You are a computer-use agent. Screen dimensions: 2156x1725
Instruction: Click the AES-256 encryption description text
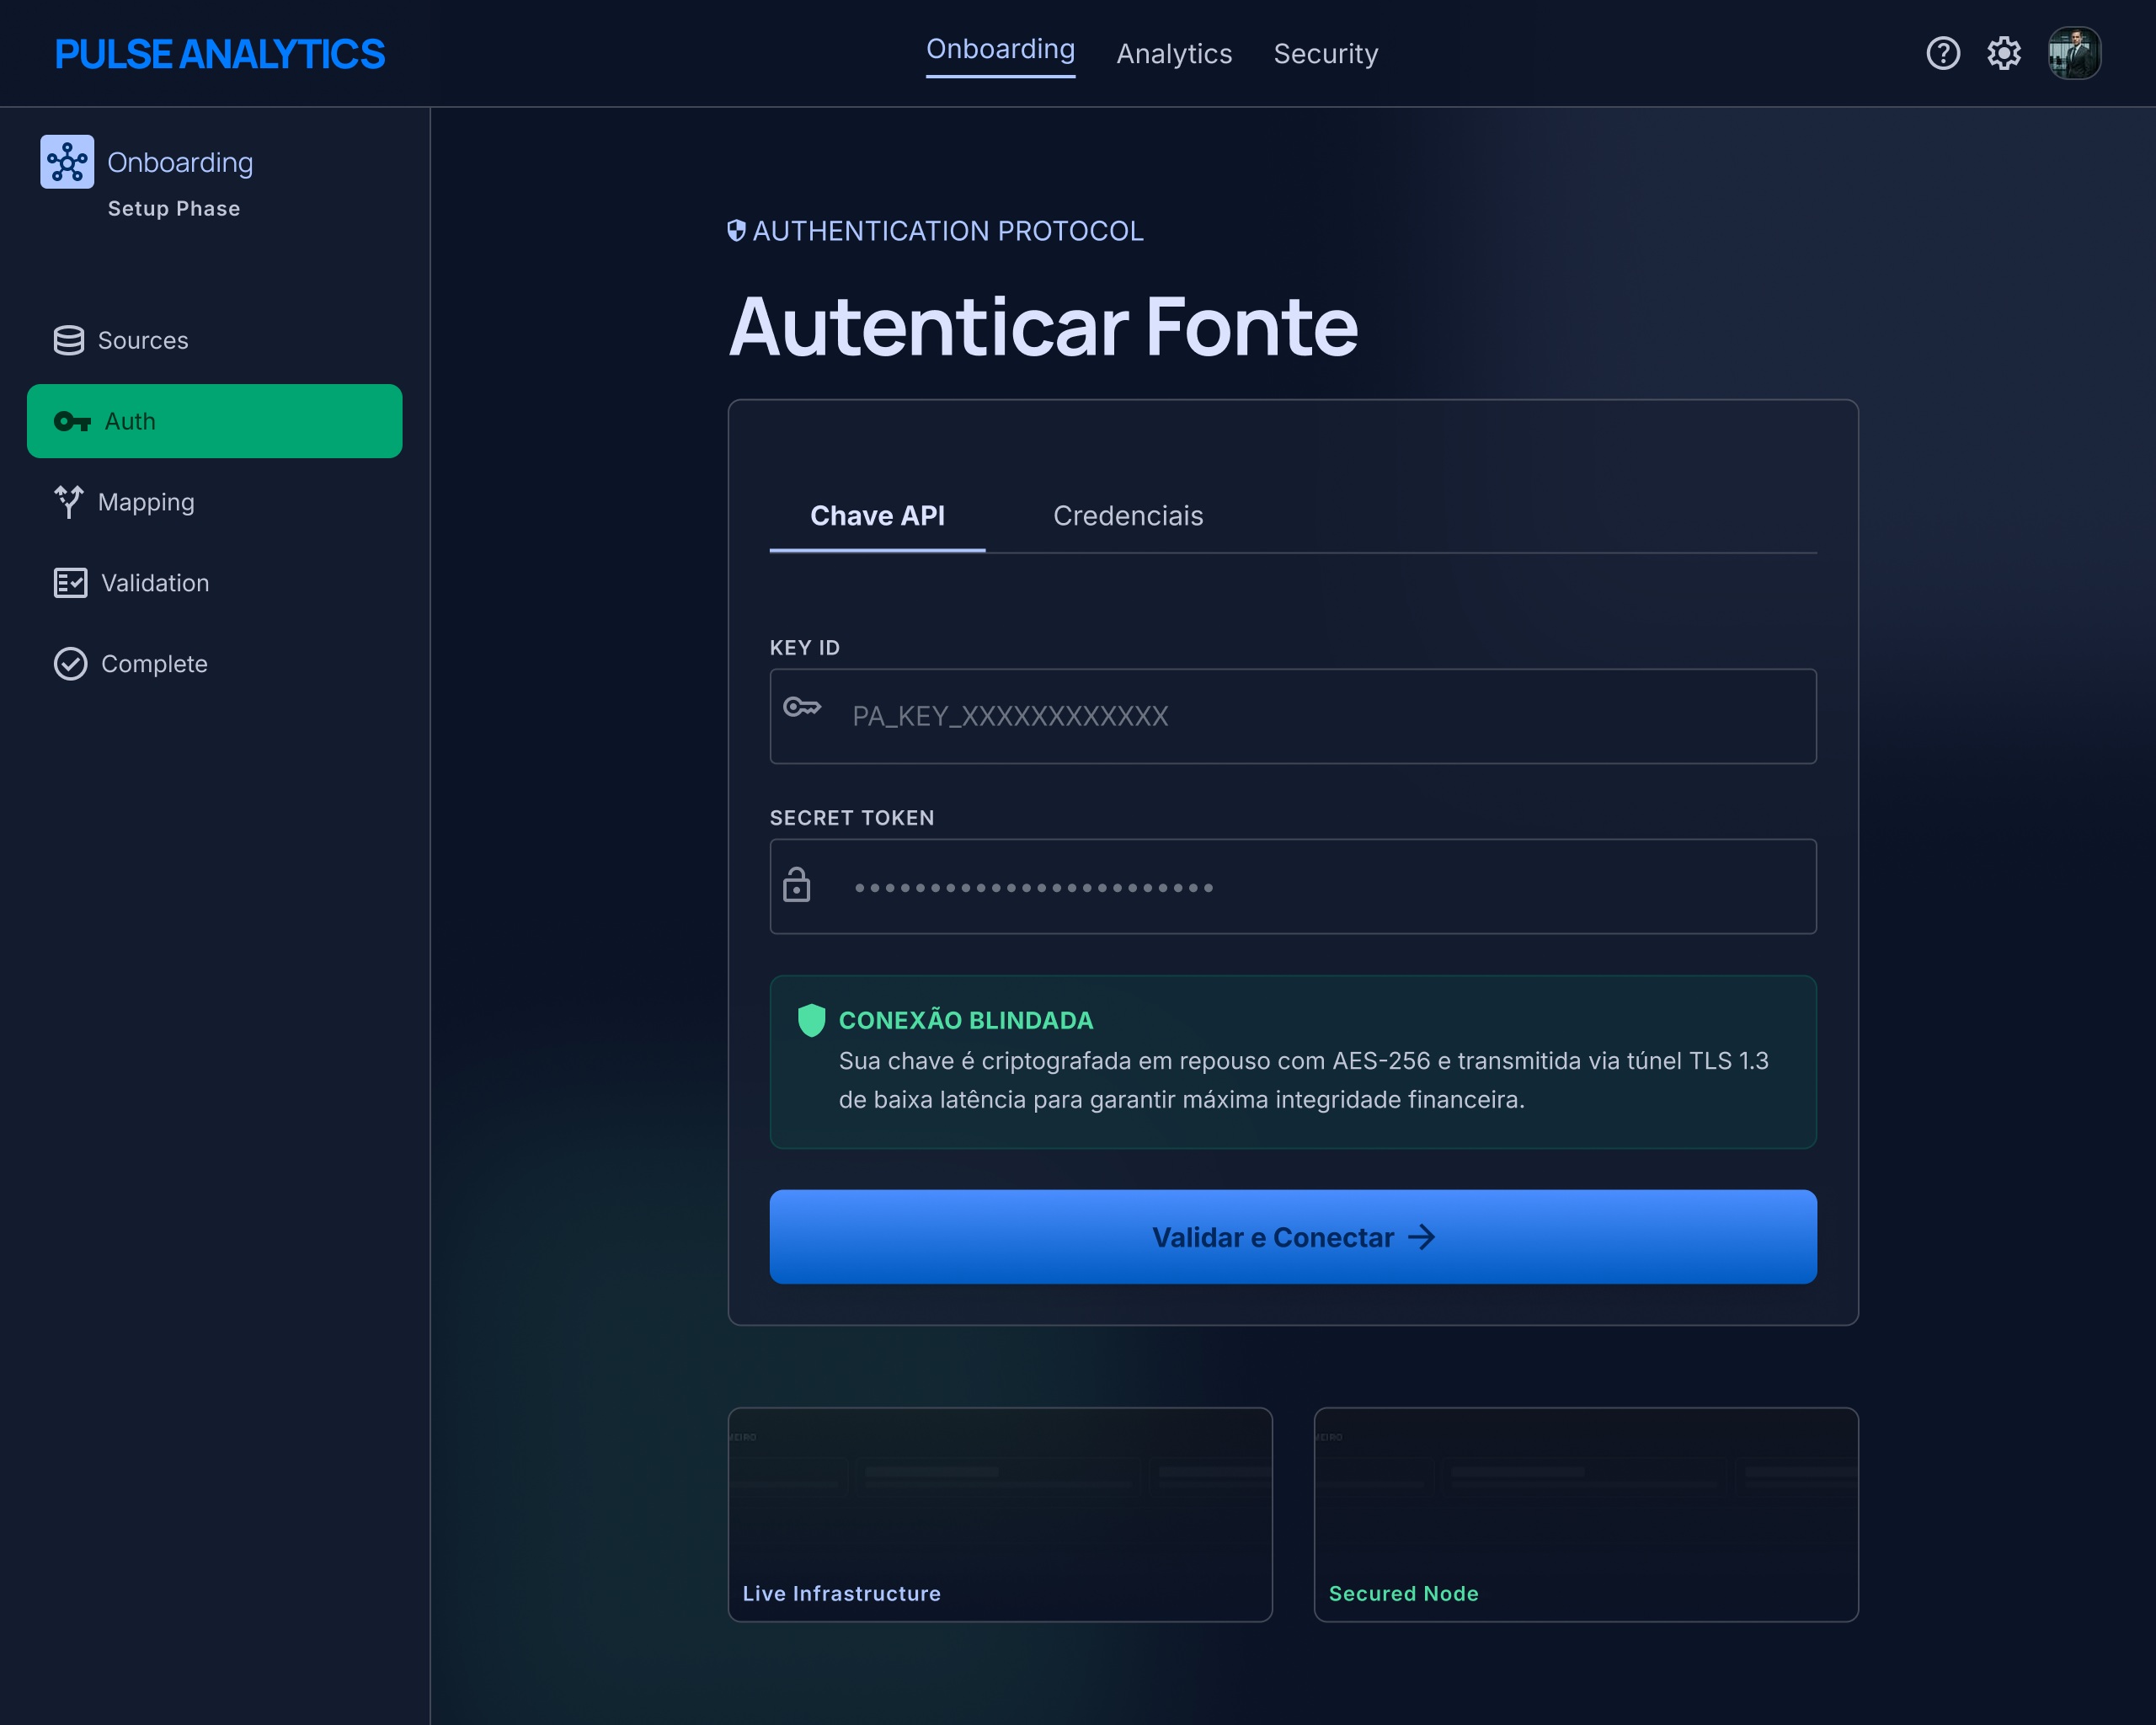pos(1304,1080)
